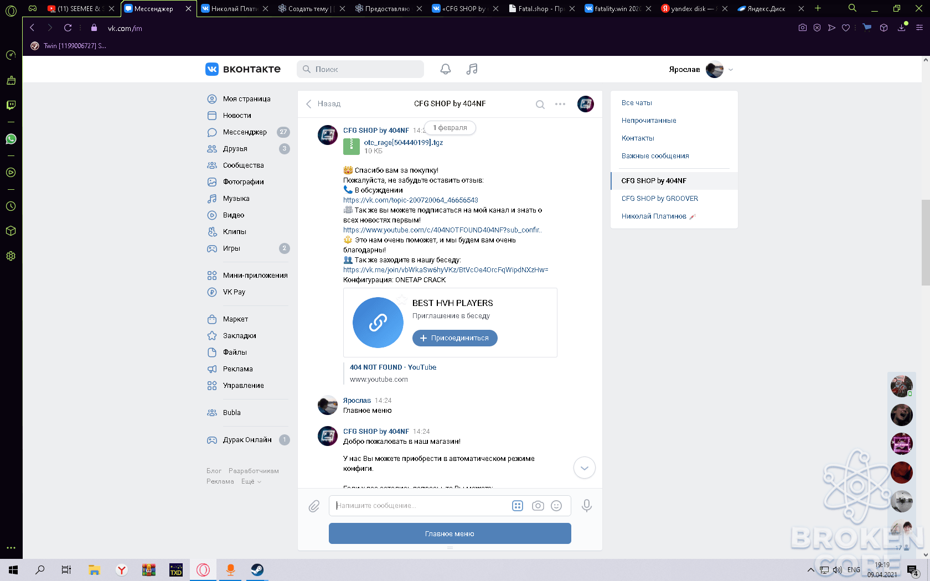Search tabs with the magnifier icon
Screen dimensions: 930x581
pyautogui.click(x=852, y=8)
